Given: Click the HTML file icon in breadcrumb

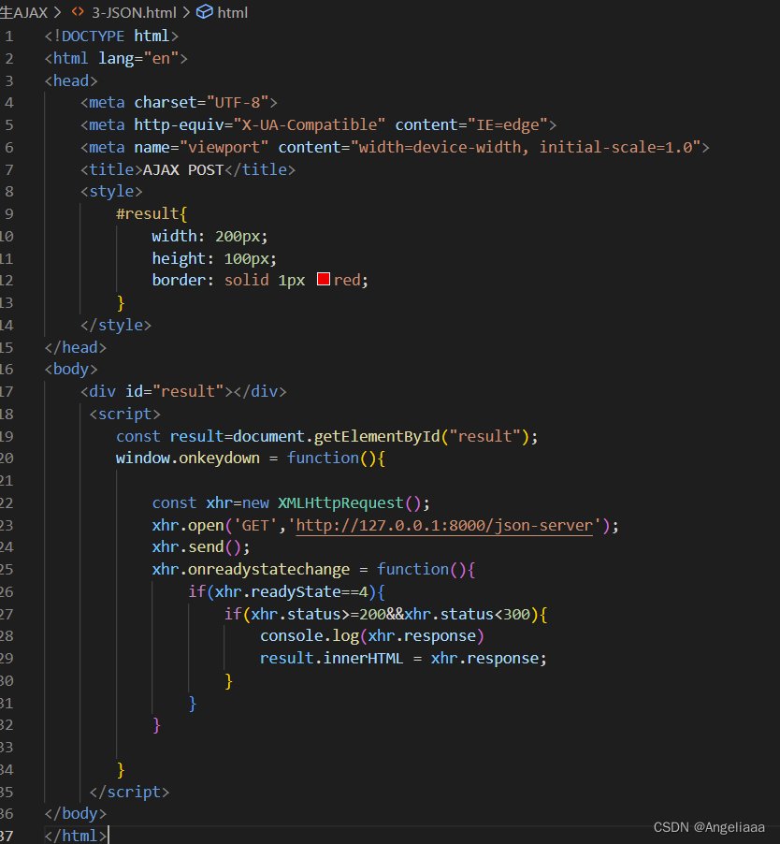Looking at the screenshot, I should tap(78, 11).
